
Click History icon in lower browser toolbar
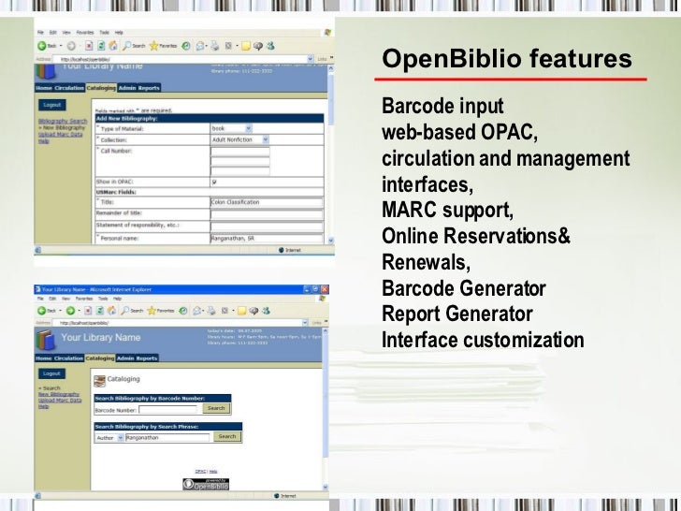click(182, 311)
